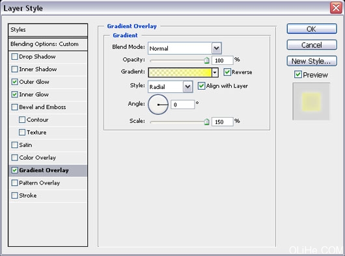The image size is (345, 256).
Task: Click the OK button
Action: [x=312, y=29]
